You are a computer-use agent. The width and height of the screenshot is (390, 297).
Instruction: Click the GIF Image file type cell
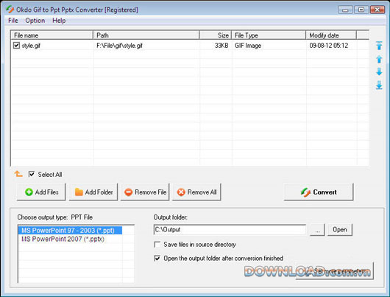[x=248, y=46]
